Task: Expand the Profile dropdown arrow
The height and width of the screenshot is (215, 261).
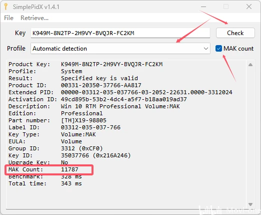Action: (206, 49)
